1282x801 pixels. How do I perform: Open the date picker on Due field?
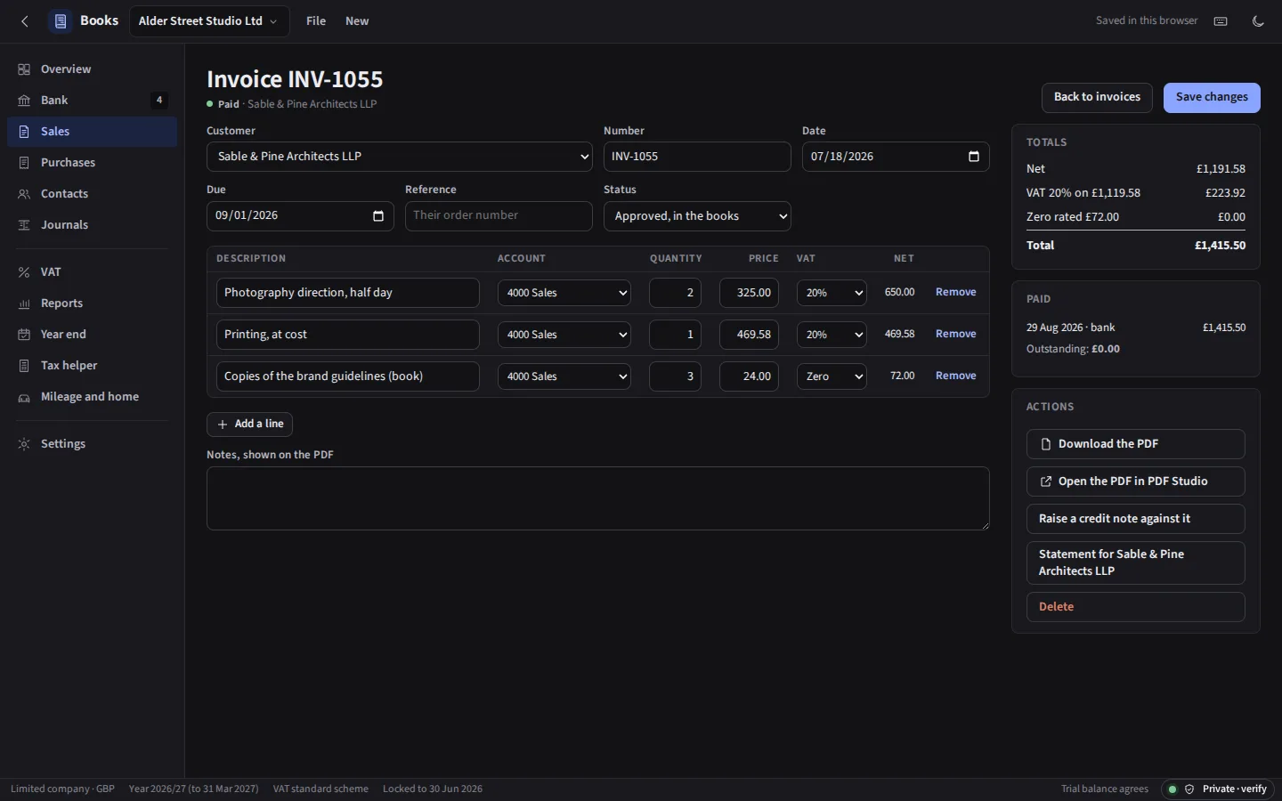click(378, 216)
